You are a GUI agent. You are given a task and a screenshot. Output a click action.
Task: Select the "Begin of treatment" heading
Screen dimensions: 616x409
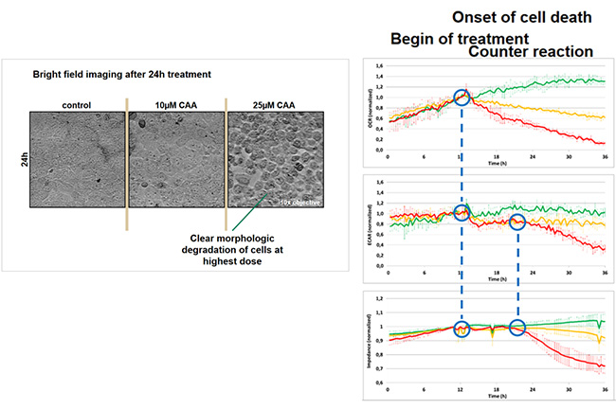pos(460,38)
